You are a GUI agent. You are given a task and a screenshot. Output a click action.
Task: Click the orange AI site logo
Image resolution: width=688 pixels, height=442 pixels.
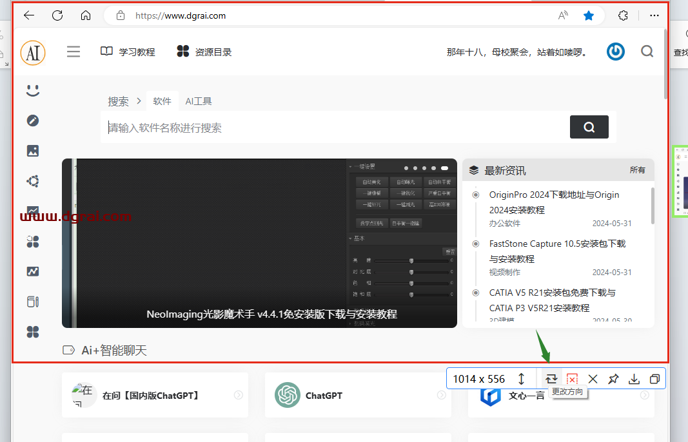(33, 53)
